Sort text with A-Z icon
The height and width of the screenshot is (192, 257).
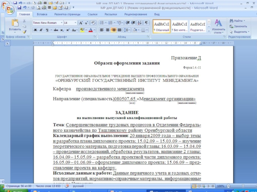(x=139, y=23)
